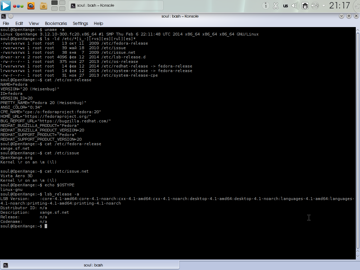Select the 'soul : bash – Konsole' task bar entry
This screenshot has height=270, width=360.
(116, 6)
